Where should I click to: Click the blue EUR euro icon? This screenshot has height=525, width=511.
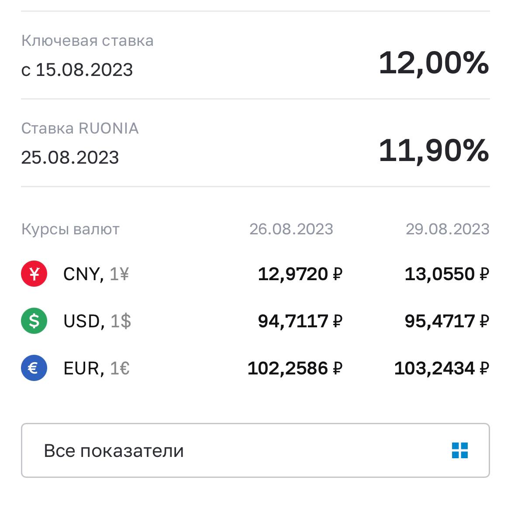pyautogui.click(x=34, y=368)
